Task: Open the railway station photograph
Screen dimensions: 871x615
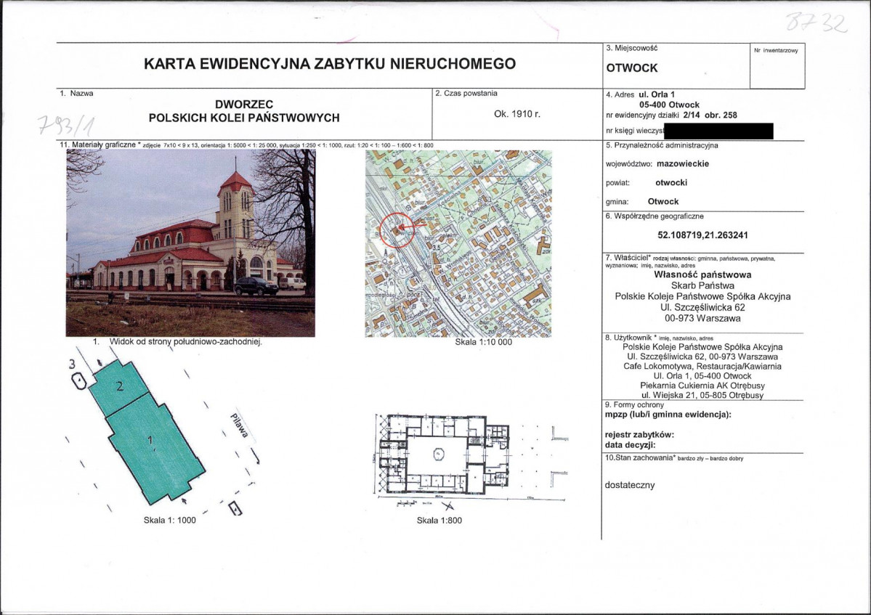Action: [190, 243]
